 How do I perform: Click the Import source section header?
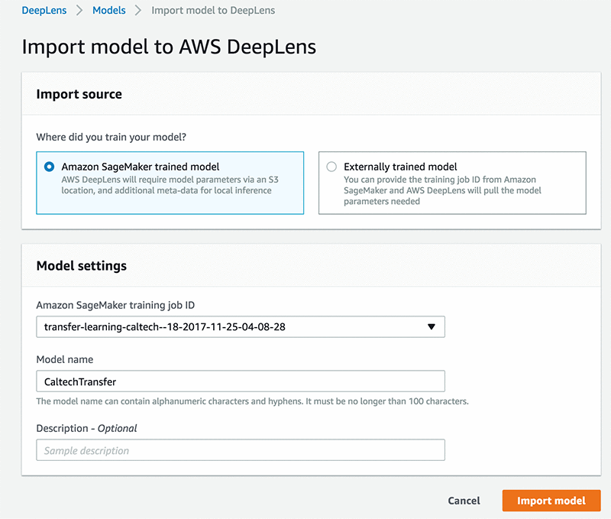tap(79, 94)
